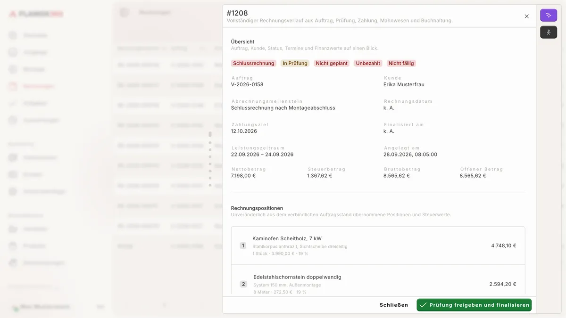Open the accessibility figure icon button
566x318 pixels.
click(549, 32)
